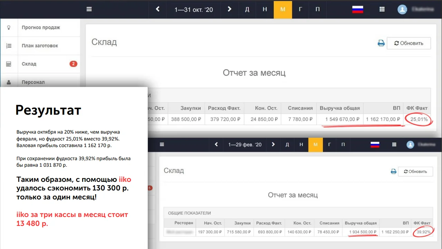Click Обновить button in February report
The image size is (442, 249).
click(x=415, y=171)
